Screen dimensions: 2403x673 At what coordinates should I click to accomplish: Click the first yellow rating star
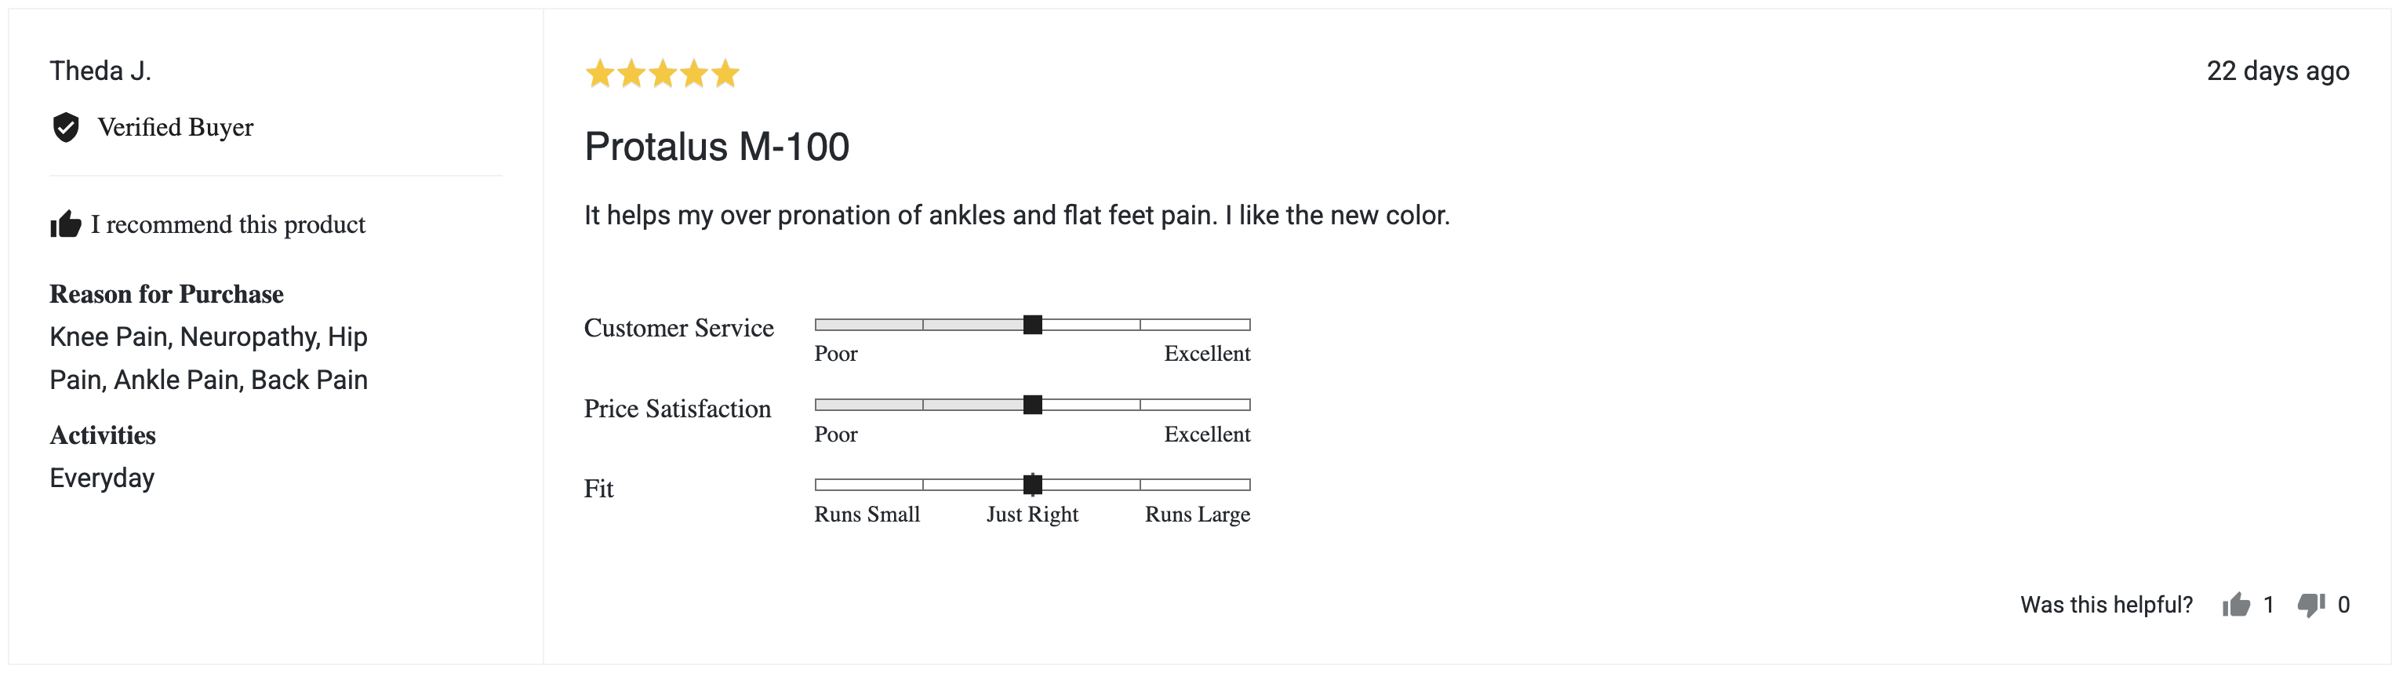click(x=600, y=73)
